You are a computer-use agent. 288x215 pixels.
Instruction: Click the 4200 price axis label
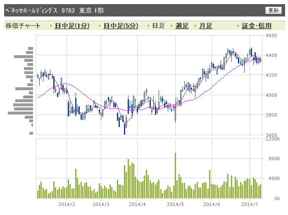pos(271,75)
